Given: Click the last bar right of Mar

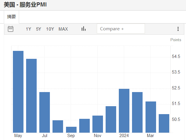Looking at the screenshot, I should click(x=164, y=123).
